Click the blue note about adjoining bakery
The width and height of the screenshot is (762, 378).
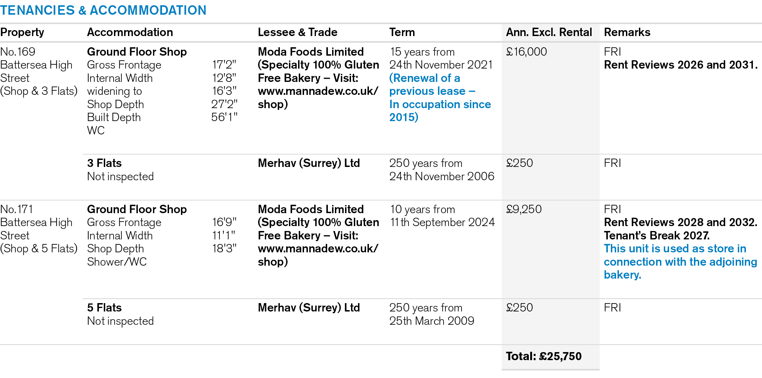point(680,262)
